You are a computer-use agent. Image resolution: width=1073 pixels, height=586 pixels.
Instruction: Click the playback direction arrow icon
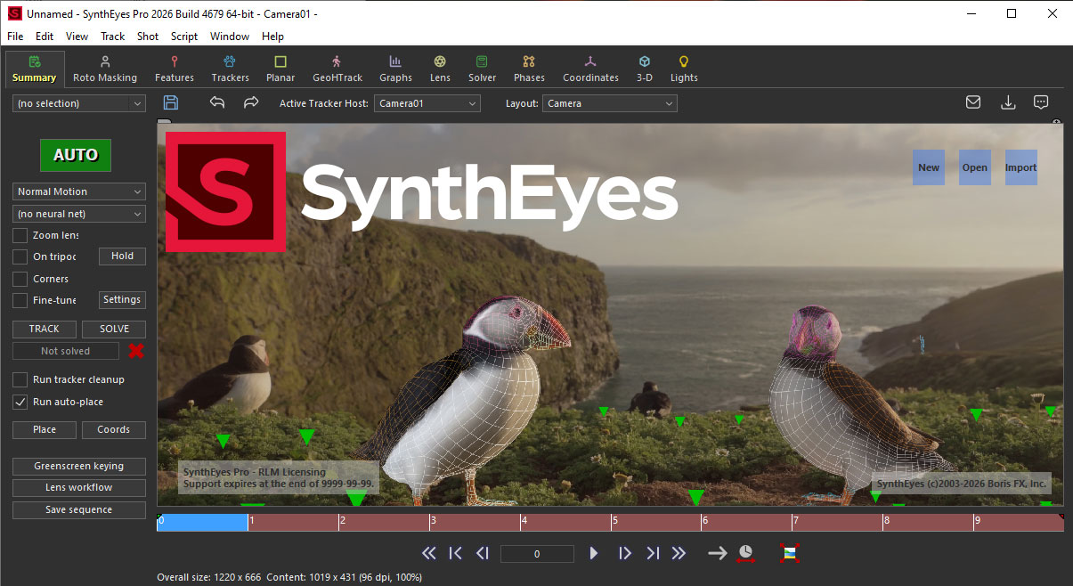point(717,553)
